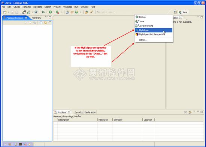Click the globe web browser toolbar icon
The width and height of the screenshot is (206, 147).
pyautogui.click(x=36, y=12)
